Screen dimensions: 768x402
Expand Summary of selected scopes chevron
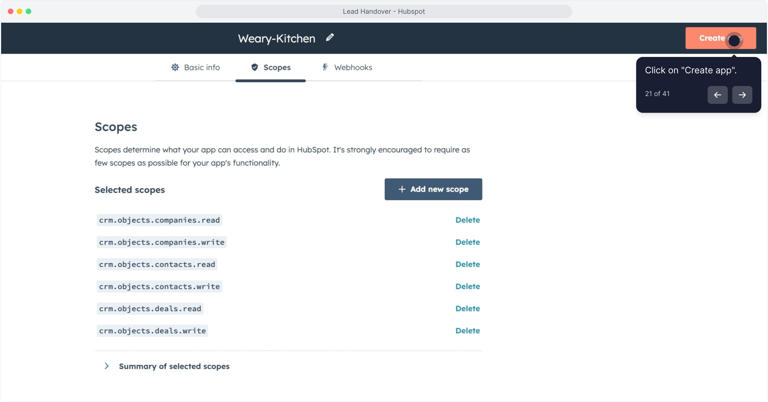(107, 366)
